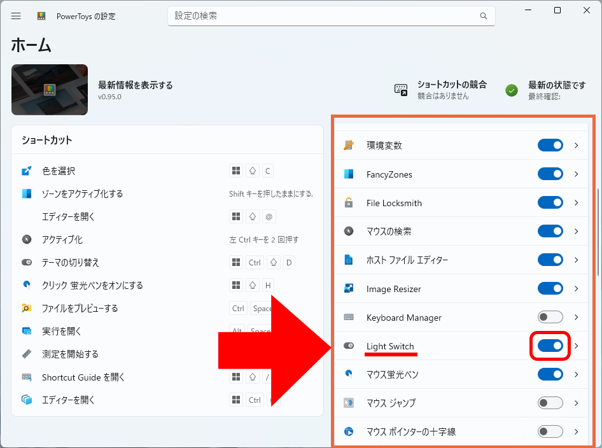Expand the Image Resizer row chevron
Viewport: 602px width, 448px height.
(x=577, y=289)
